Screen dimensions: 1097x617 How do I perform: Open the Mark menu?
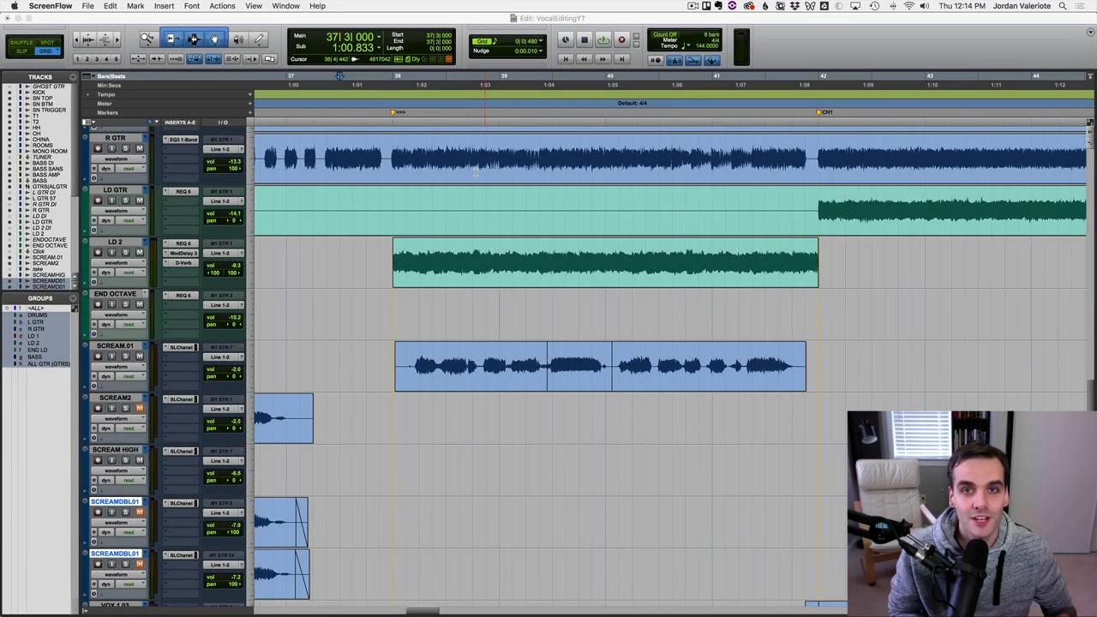[135, 6]
